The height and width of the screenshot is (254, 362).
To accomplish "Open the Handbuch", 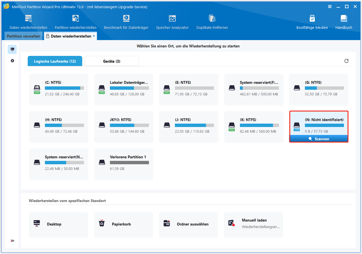I will tap(344, 22).
